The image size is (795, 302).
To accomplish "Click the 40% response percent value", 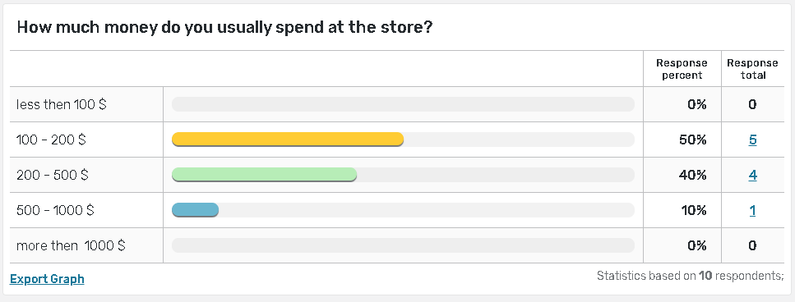I will click(x=692, y=175).
